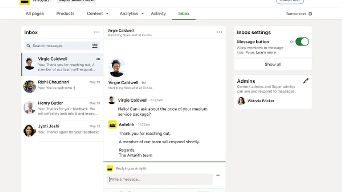Open Virgie Caldwell's large profile photo
This screenshot has height=192, width=342.
117,68
